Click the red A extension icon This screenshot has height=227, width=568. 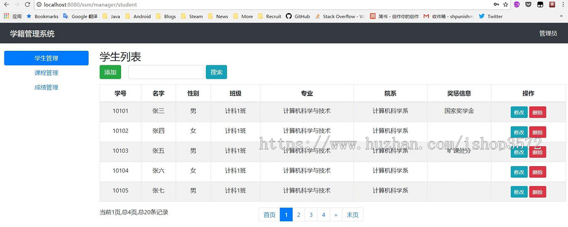[552, 4]
